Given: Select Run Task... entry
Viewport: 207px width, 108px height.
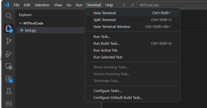Looking at the screenshot, I should coord(133,36).
